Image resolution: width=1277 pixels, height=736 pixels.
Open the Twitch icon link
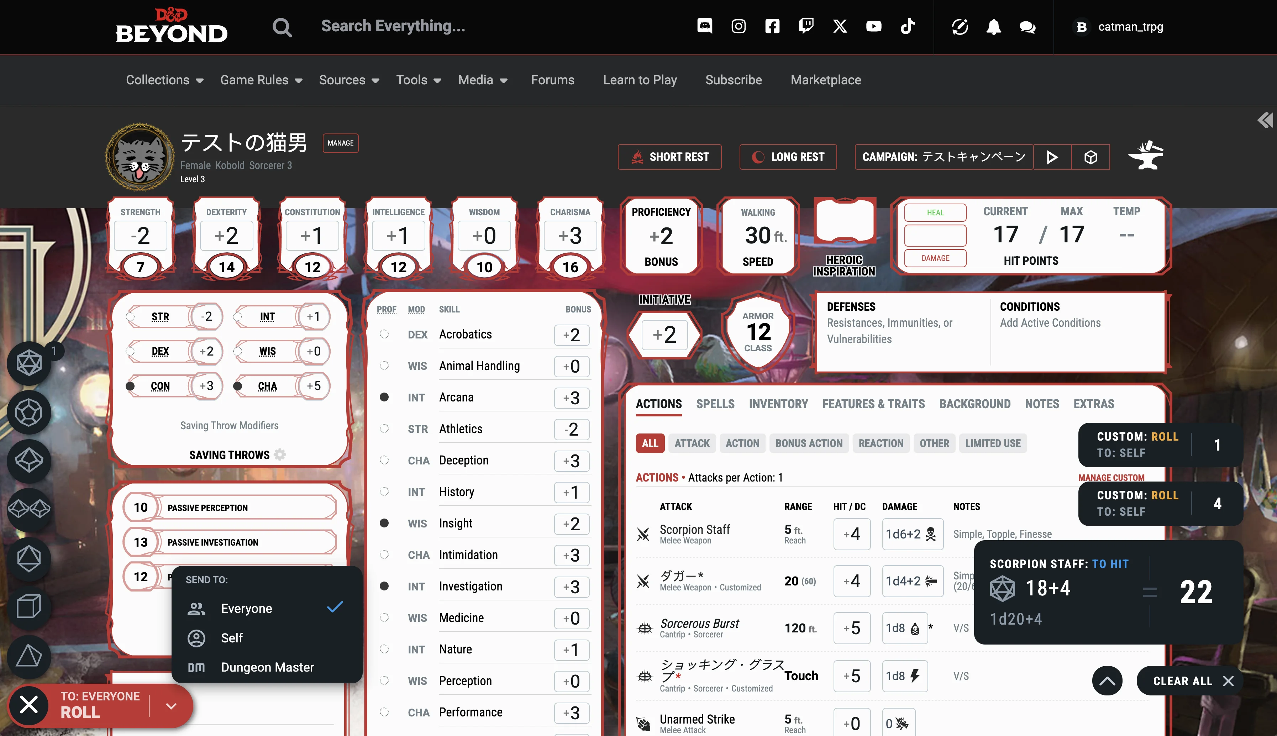coord(806,26)
